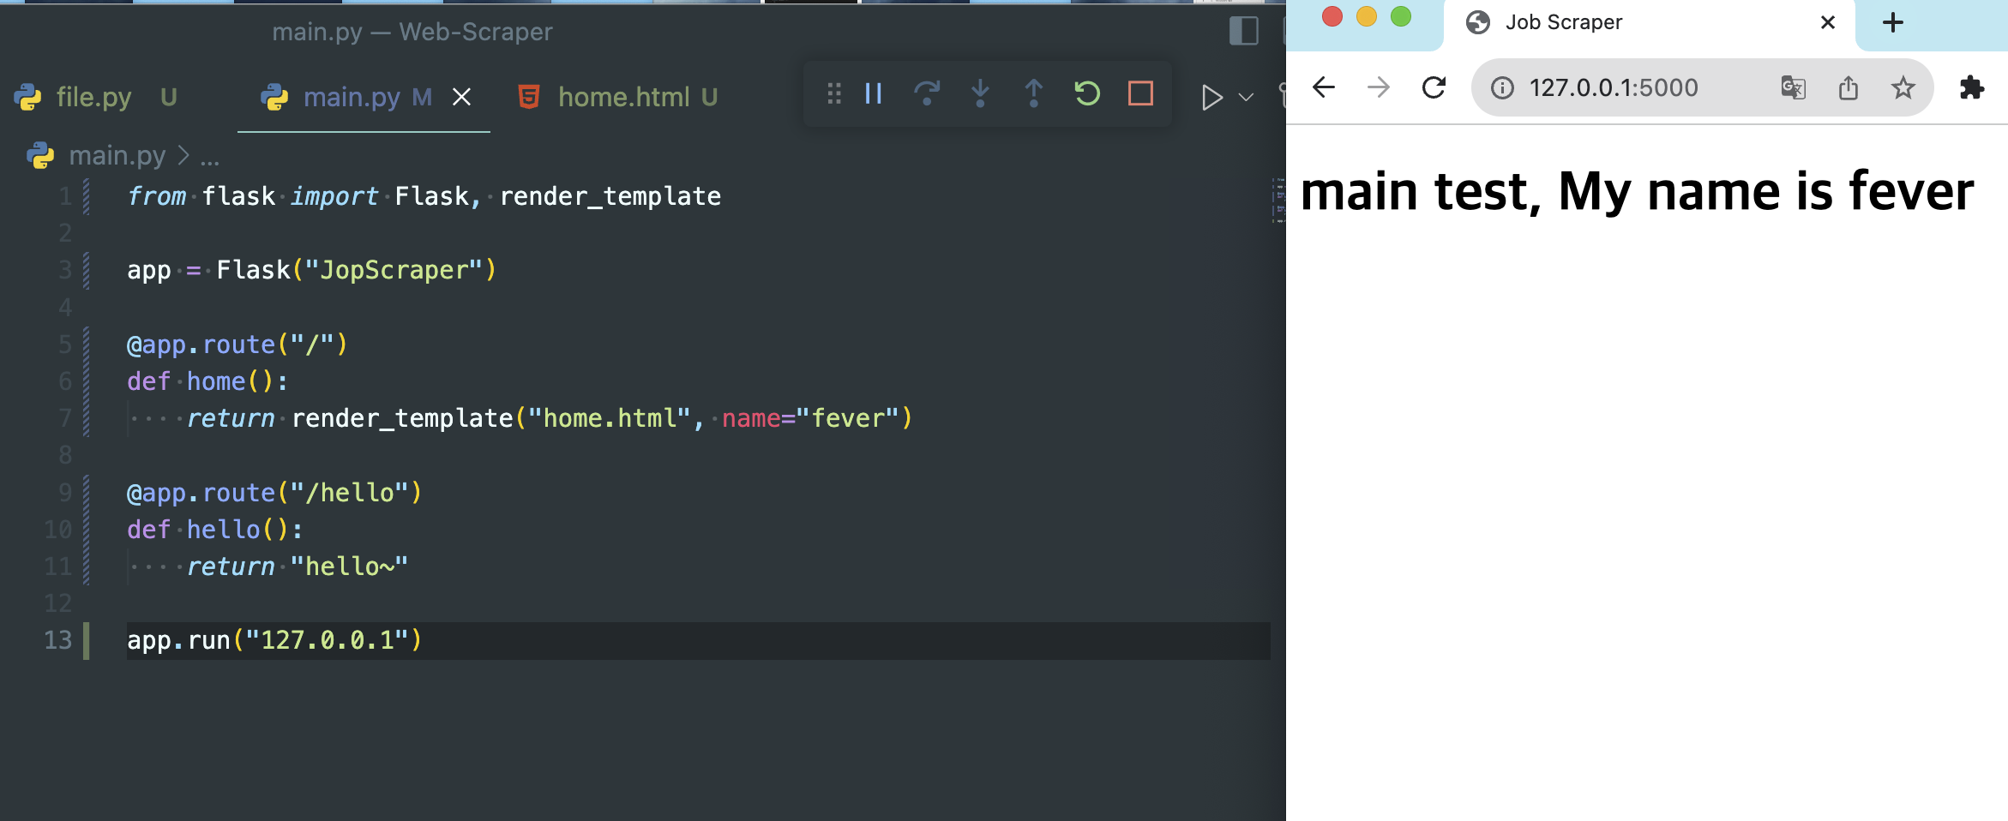
Task: Click the @app.route("/hello") decorator
Action: 274,493
